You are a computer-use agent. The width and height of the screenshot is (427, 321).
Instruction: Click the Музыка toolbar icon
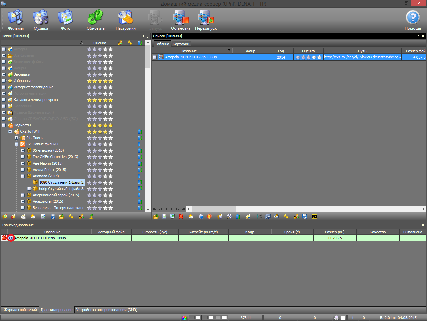41,20
